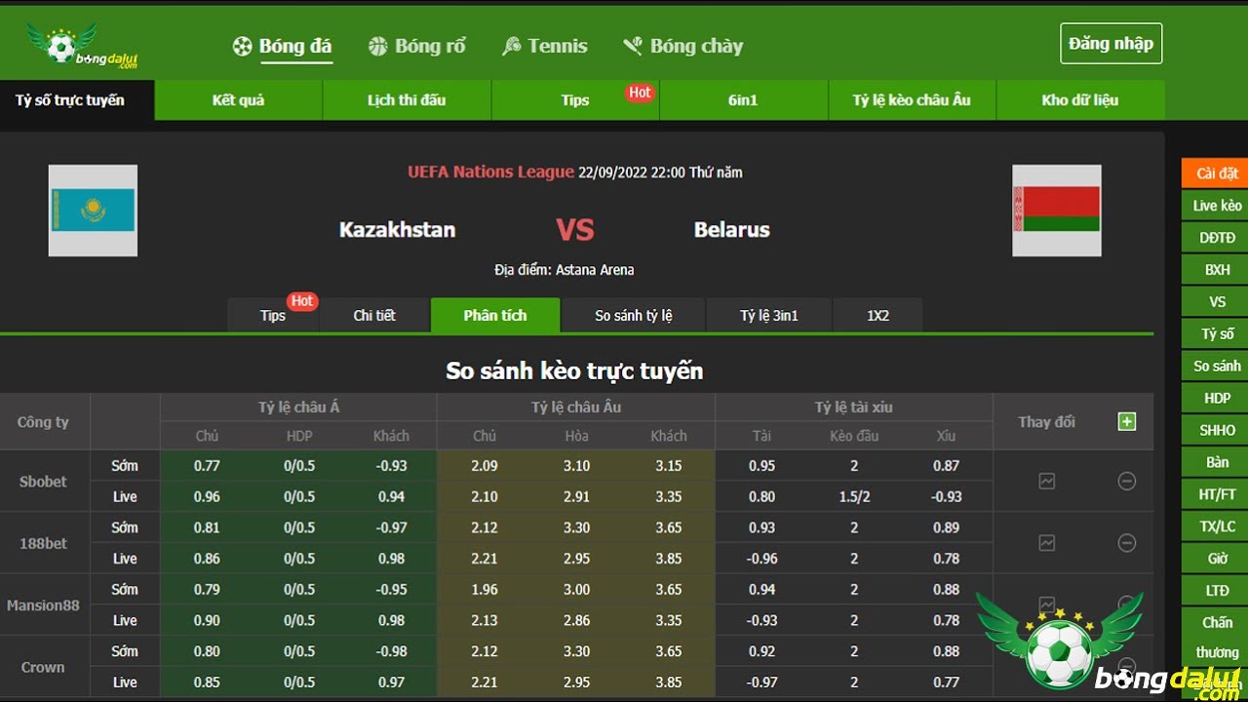This screenshot has height=702, width=1248.
Task: Click the Tỷ lệ châu Á header
Action: [298, 407]
